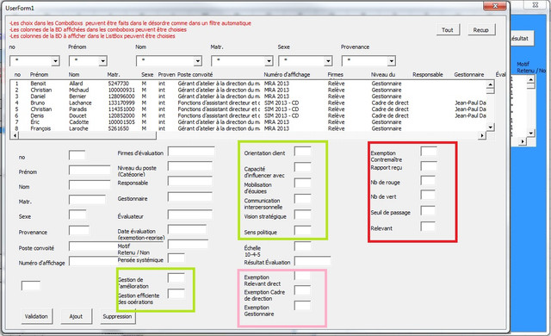Image resolution: width=551 pixels, height=336 pixels.
Task: Click the Exemption Relevant direct input field
Action: coord(302,275)
